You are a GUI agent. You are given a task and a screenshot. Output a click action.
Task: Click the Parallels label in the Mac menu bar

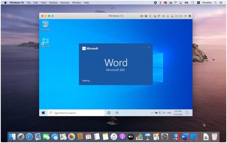tap(207, 2)
